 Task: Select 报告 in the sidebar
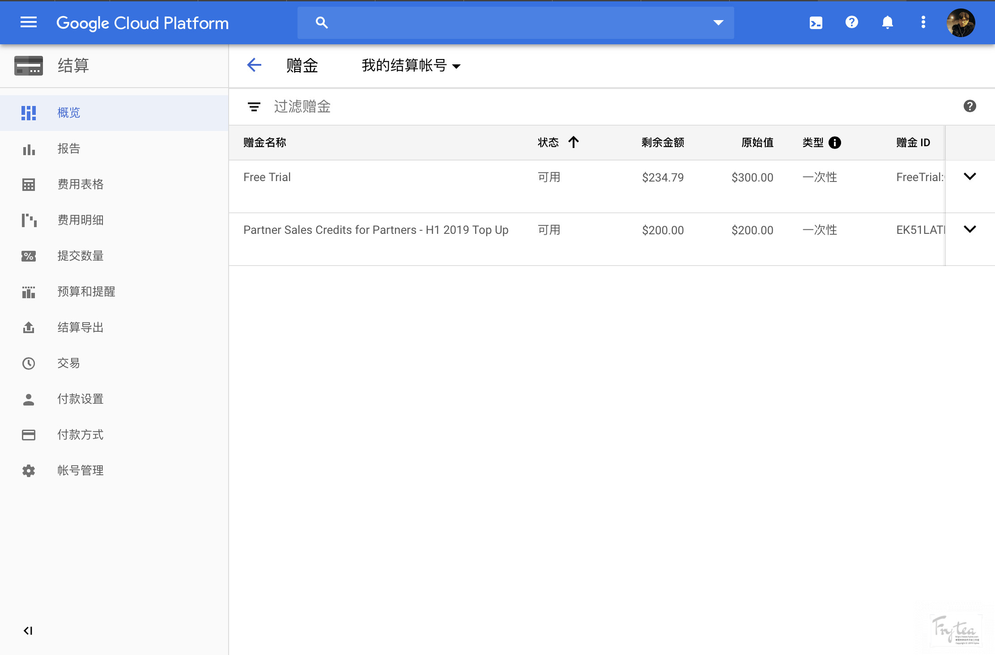coord(69,148)
